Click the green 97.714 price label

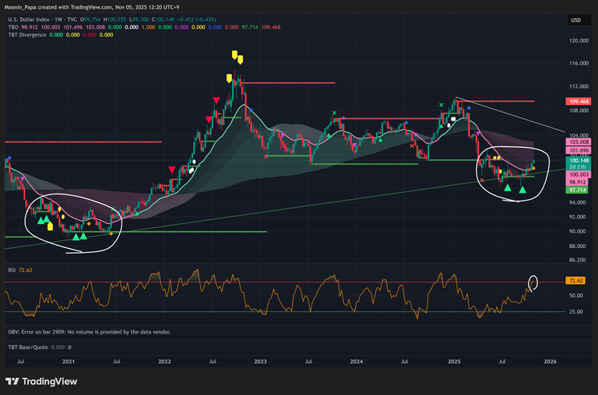580,190
